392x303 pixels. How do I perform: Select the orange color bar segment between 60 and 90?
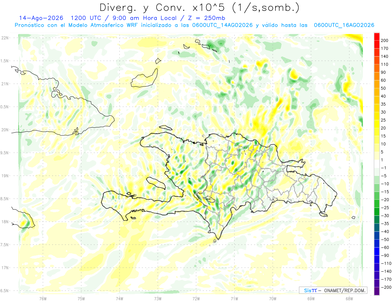(x=377, y=76)
